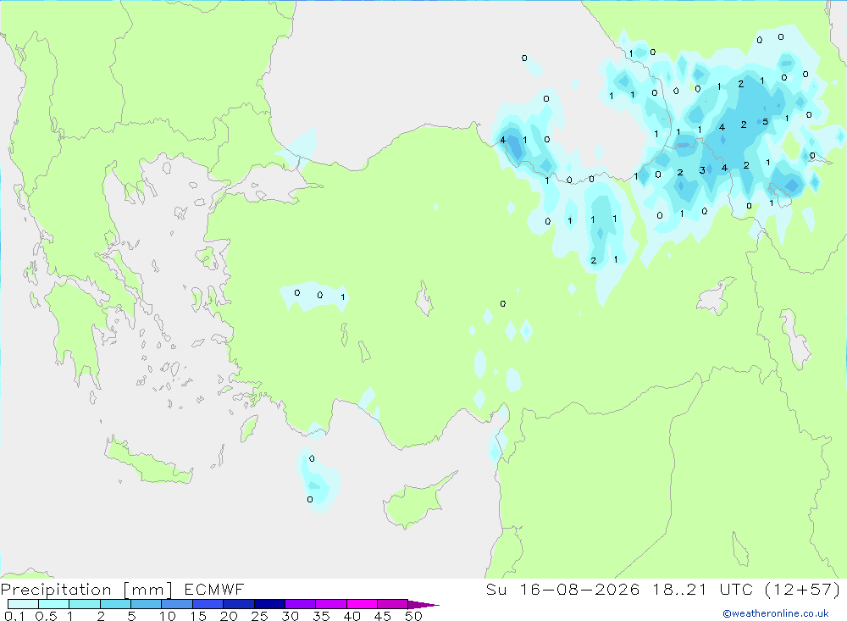This screenshot has height=621, width=847.
Task: Pick the 40–45 mm magenta legend swatch
Action: coord(362,604)
